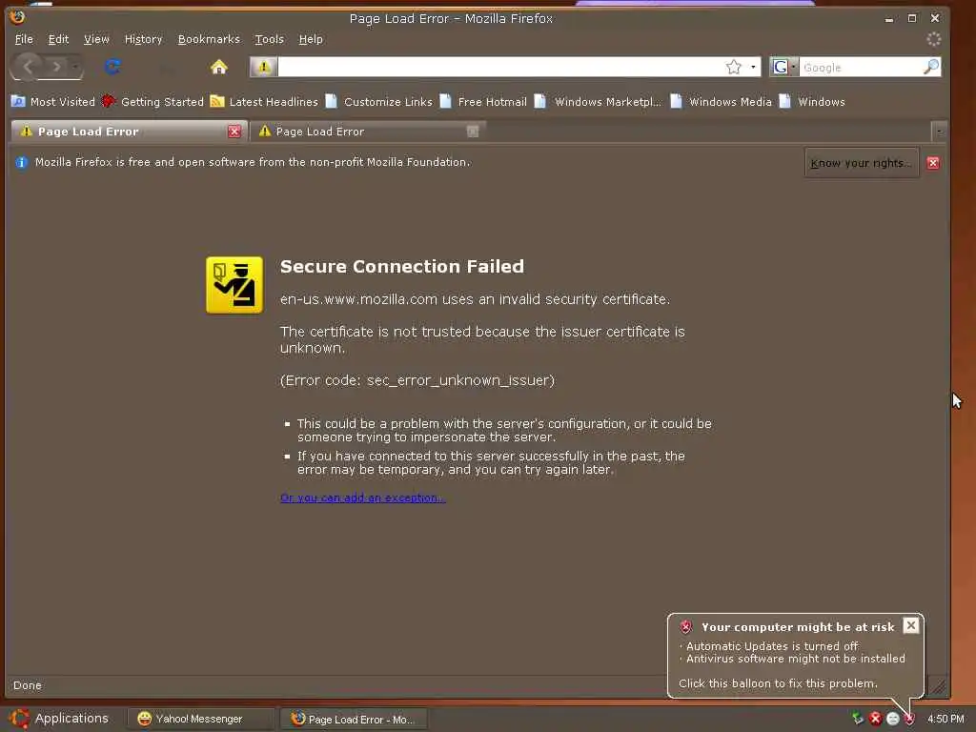Open the address bar history dropdown arrow
The height and width of the screenshot is (732, 976).
[753, 67]
